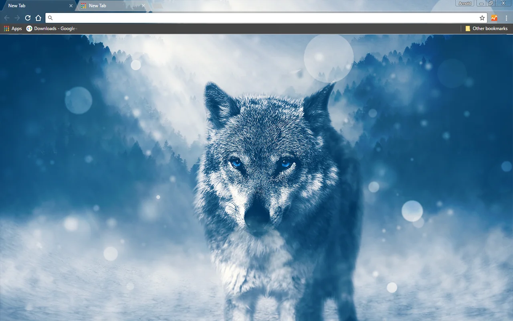Close the first New Tab tab without favicon
The height and width of the screenshot is (321, 513).
[71, 6]
